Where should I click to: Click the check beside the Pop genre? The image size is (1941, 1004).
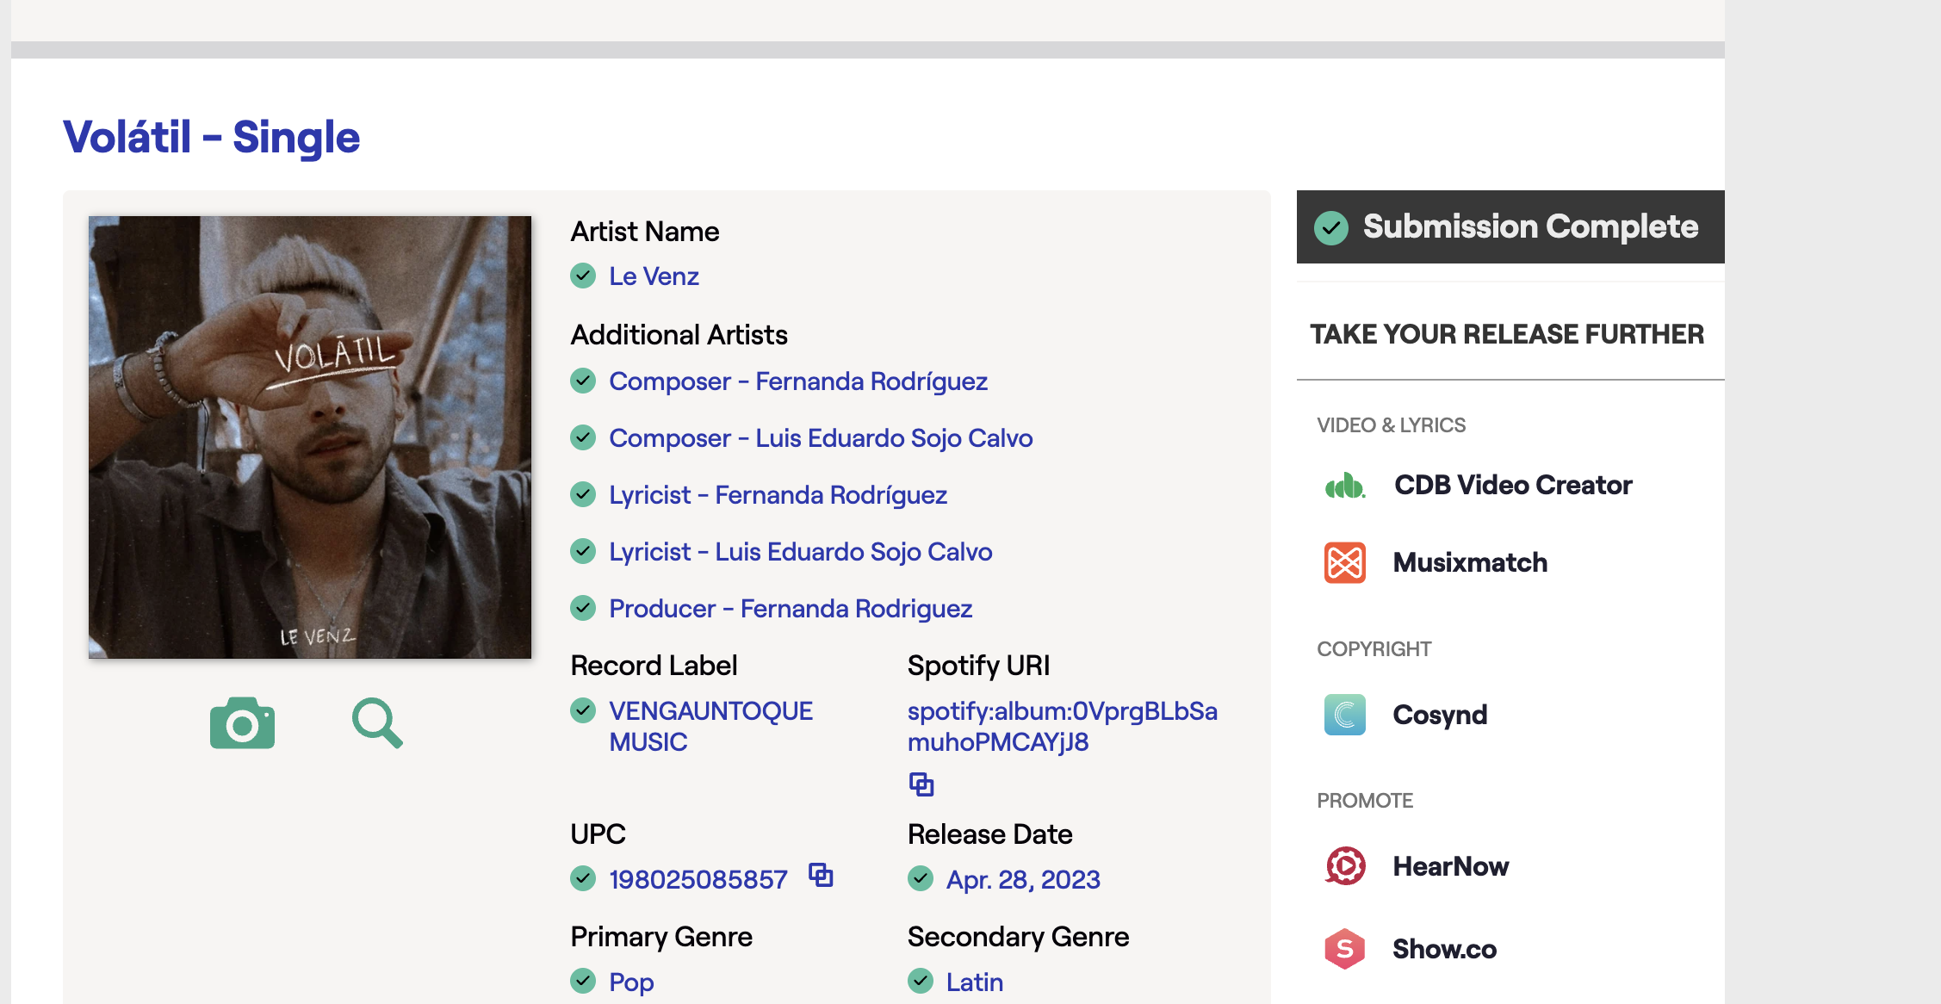tap(583, 981)
